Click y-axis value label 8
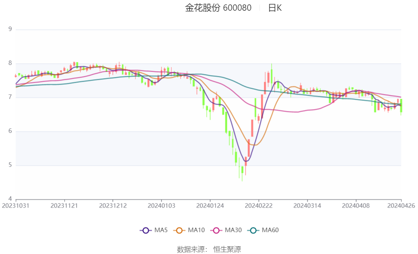This screenshot has width=418, height=254. 10,63
